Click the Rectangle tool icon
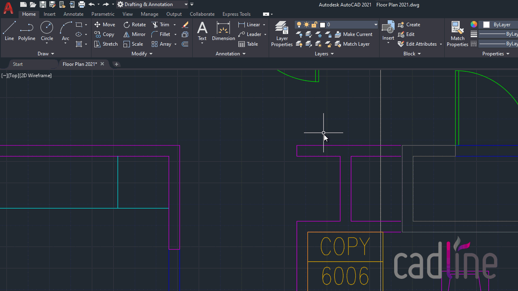Viewport: 518px width, 291px height. point(79,25)
